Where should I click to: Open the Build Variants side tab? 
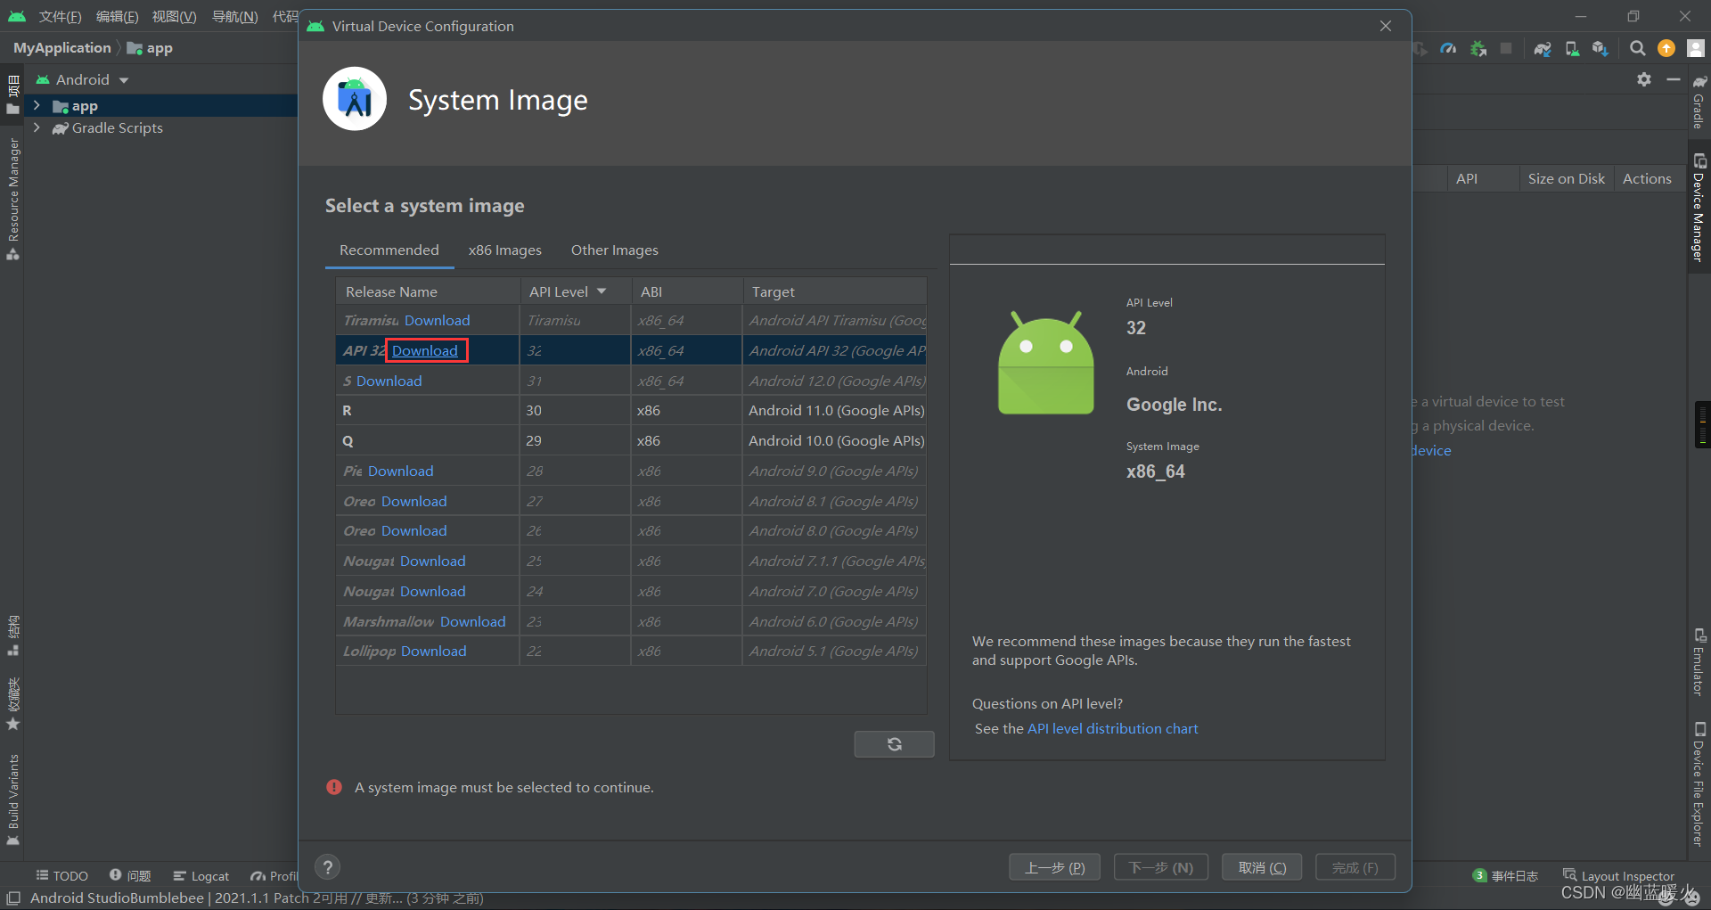[12, 799]
